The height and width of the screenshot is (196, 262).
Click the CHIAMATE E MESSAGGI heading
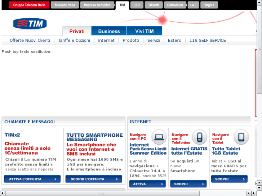point(30,122)
